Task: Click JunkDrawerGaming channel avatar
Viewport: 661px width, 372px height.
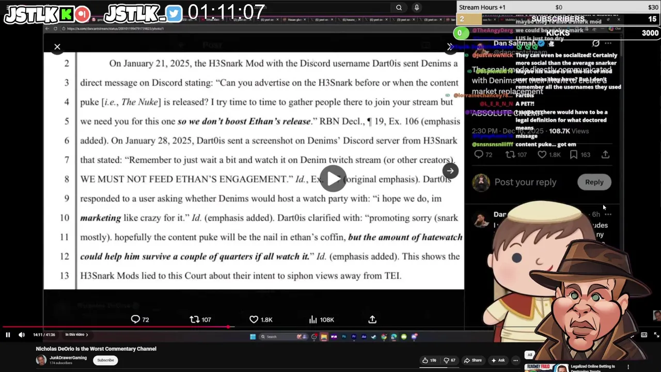Action: point(41,360)
